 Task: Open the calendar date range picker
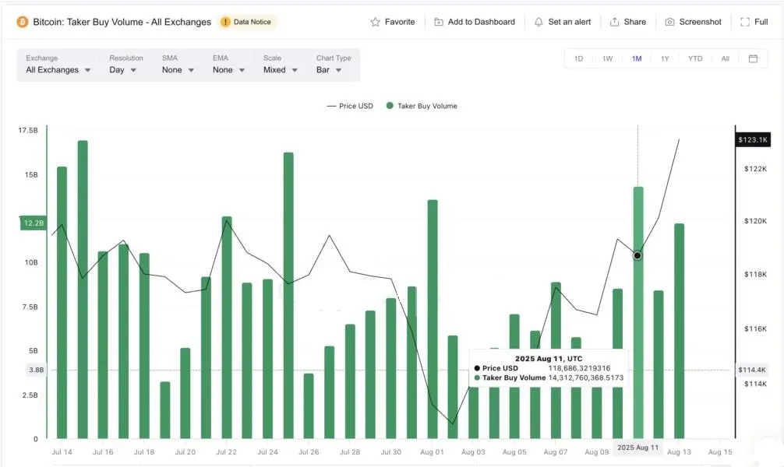753,58
